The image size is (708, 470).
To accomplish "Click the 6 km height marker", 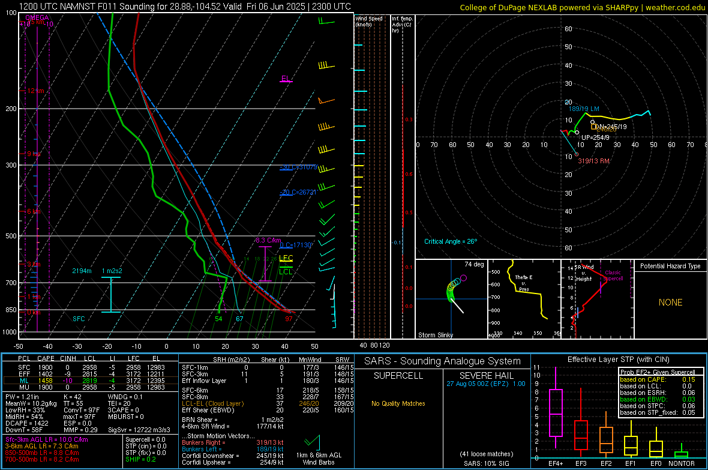I will (x=34, y=211).
